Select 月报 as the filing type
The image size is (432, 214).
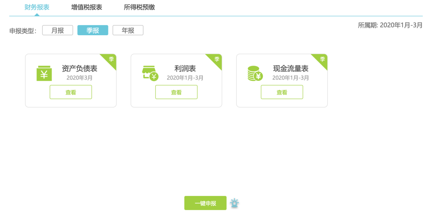click(x=58, y=30)
